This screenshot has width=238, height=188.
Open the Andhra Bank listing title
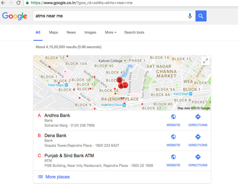(x=57, y=116)
